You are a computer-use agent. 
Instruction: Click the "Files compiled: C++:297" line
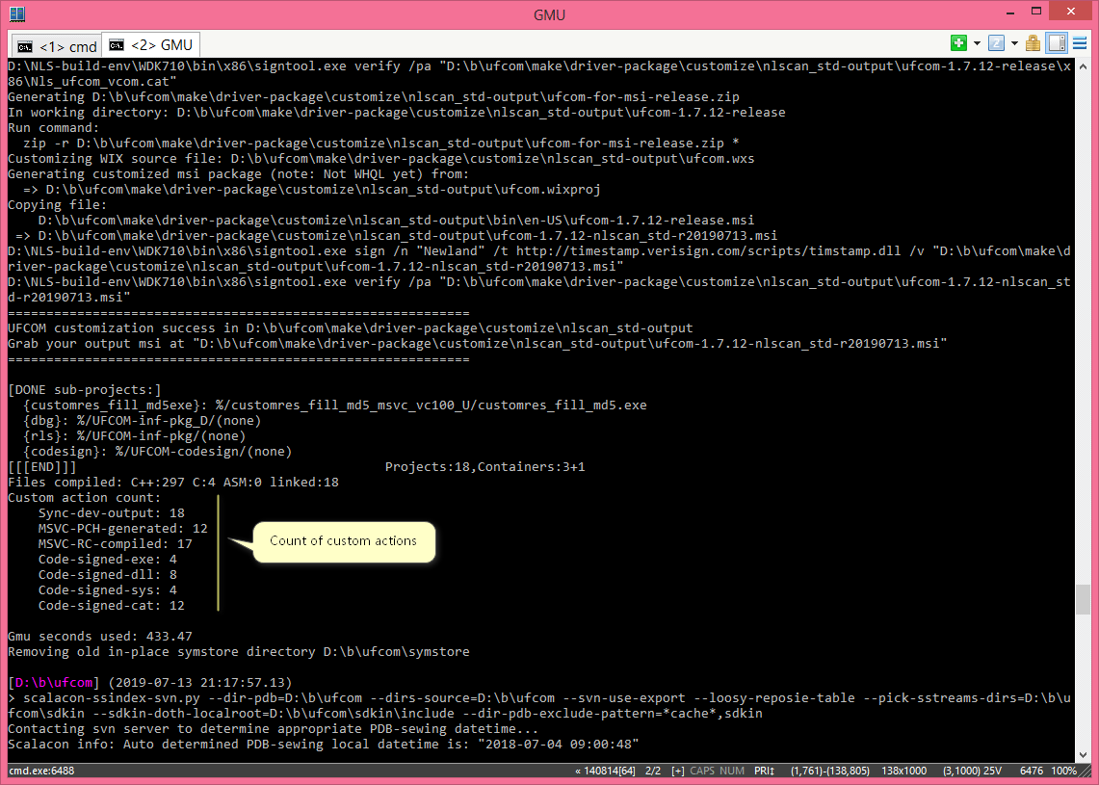point(173,483)
